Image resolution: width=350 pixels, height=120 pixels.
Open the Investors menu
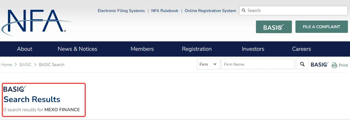tap(253, 49)
